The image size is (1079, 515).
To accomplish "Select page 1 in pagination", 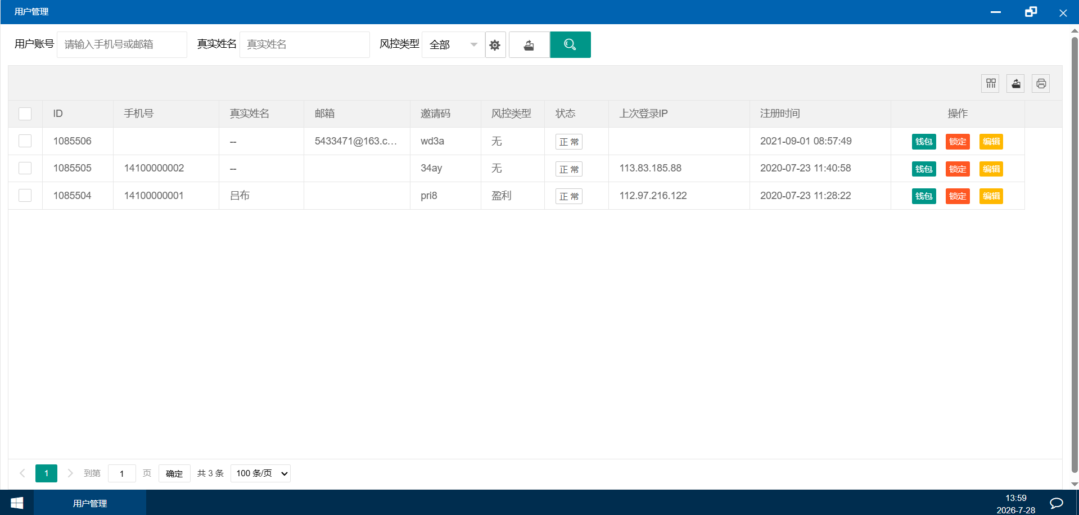I will pyautogui.click(x=46, y=473).
